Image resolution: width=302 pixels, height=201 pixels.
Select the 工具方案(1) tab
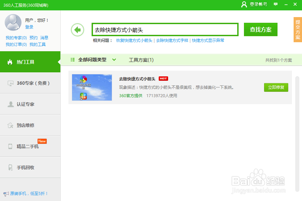tap(141, 60)
